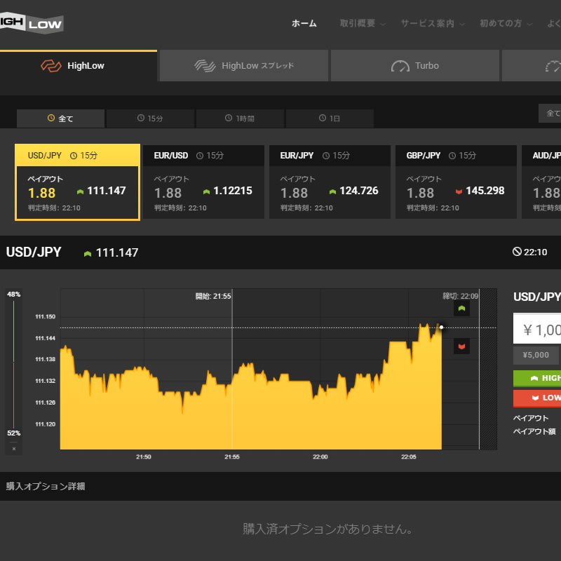Click the 52% sentiment value
The width and height of the screenshot is (561, 561).
(13, 433)
